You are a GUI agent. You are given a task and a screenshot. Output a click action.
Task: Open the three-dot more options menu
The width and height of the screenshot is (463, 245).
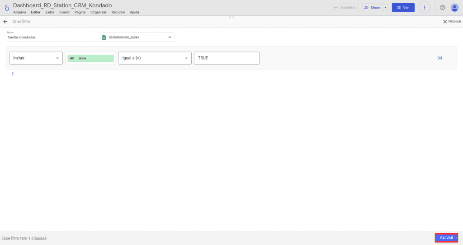(x=425, y=8)
